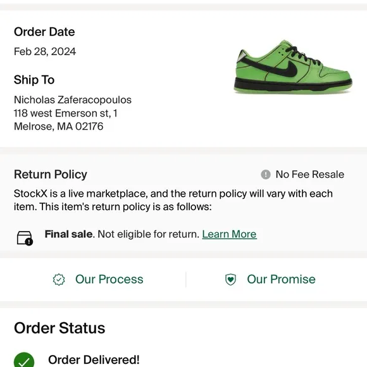Click the Return Policy heading
The image size is (367, 367).
(x=51, y=175)
